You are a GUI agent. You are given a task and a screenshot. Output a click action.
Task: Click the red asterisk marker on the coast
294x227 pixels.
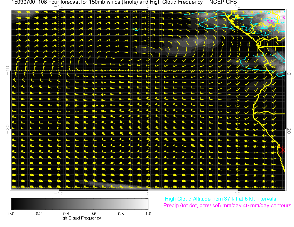tap(282, 150)
